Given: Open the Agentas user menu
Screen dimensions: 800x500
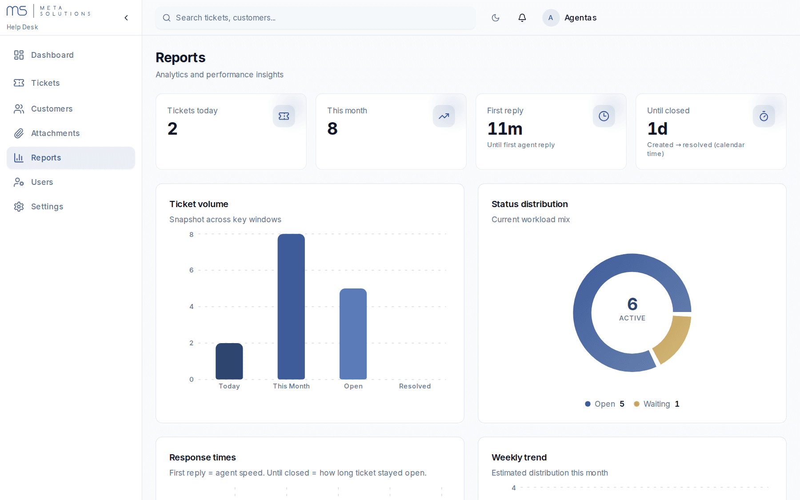Looking at the screenshot, I should 570,18.
